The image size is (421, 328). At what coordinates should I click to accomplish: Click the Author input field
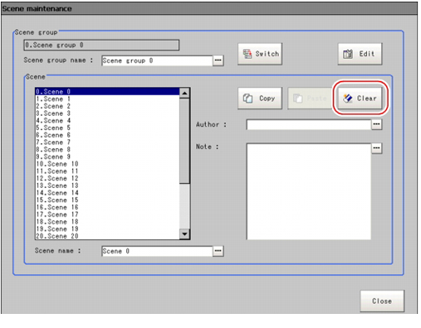(309, 124)
